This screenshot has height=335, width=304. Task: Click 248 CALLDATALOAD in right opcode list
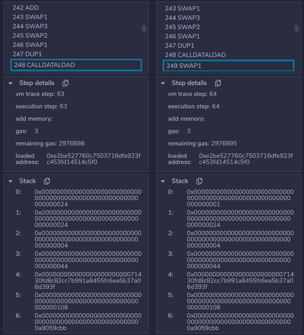point(195,55)
